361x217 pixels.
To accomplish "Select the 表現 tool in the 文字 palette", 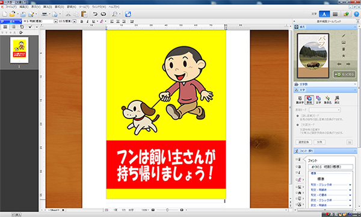I will pyautogui.click(x=309, y=100).
